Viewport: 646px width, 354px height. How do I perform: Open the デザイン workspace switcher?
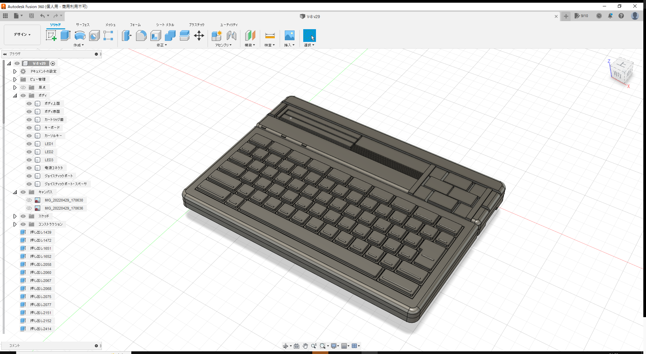click(22, 35)
